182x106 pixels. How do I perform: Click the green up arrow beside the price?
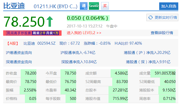click(x=50, y=21)
